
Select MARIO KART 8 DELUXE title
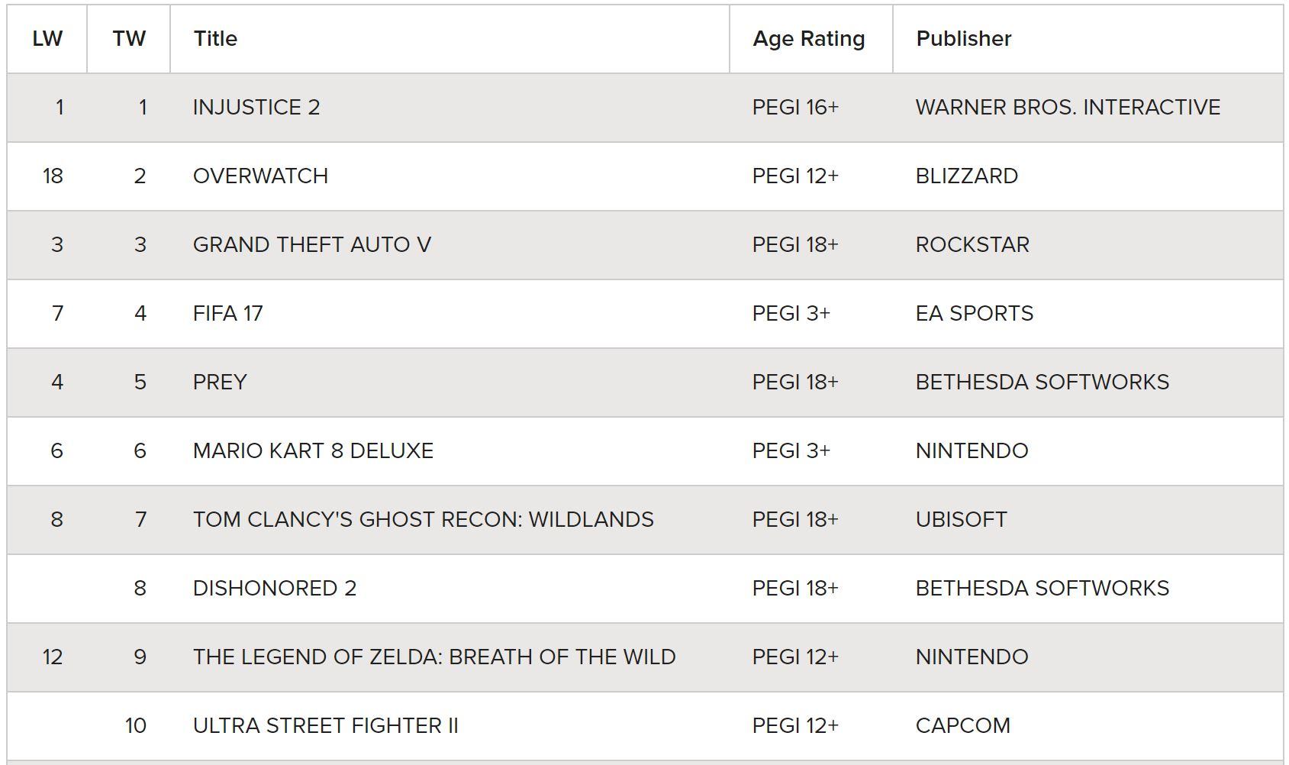pyautogui.click(x=313, y=451)
